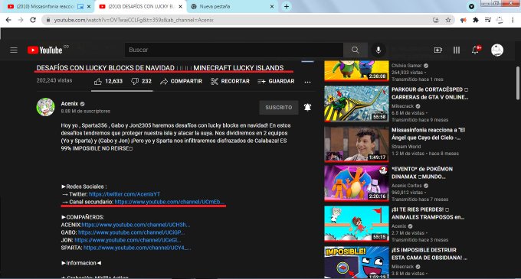Image resolution: width=521 pixels, height=279 pixels.
Task: Toggle the channel notification bell
Action: click(308, 107)
